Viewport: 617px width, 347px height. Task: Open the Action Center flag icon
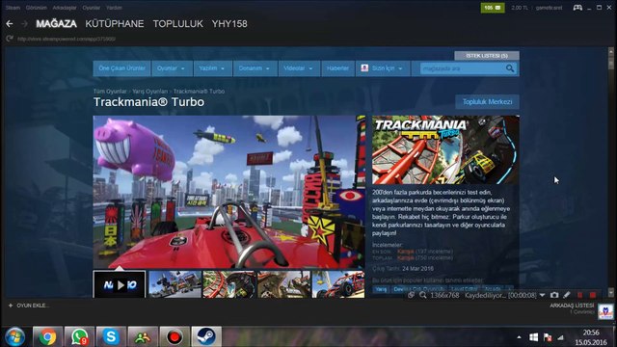[548, 337]
